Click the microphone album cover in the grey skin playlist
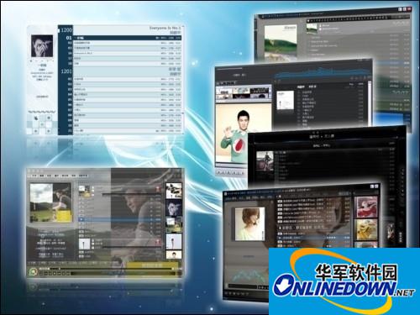This screenshot has width=420, height=315. click(x=84, y=244)
